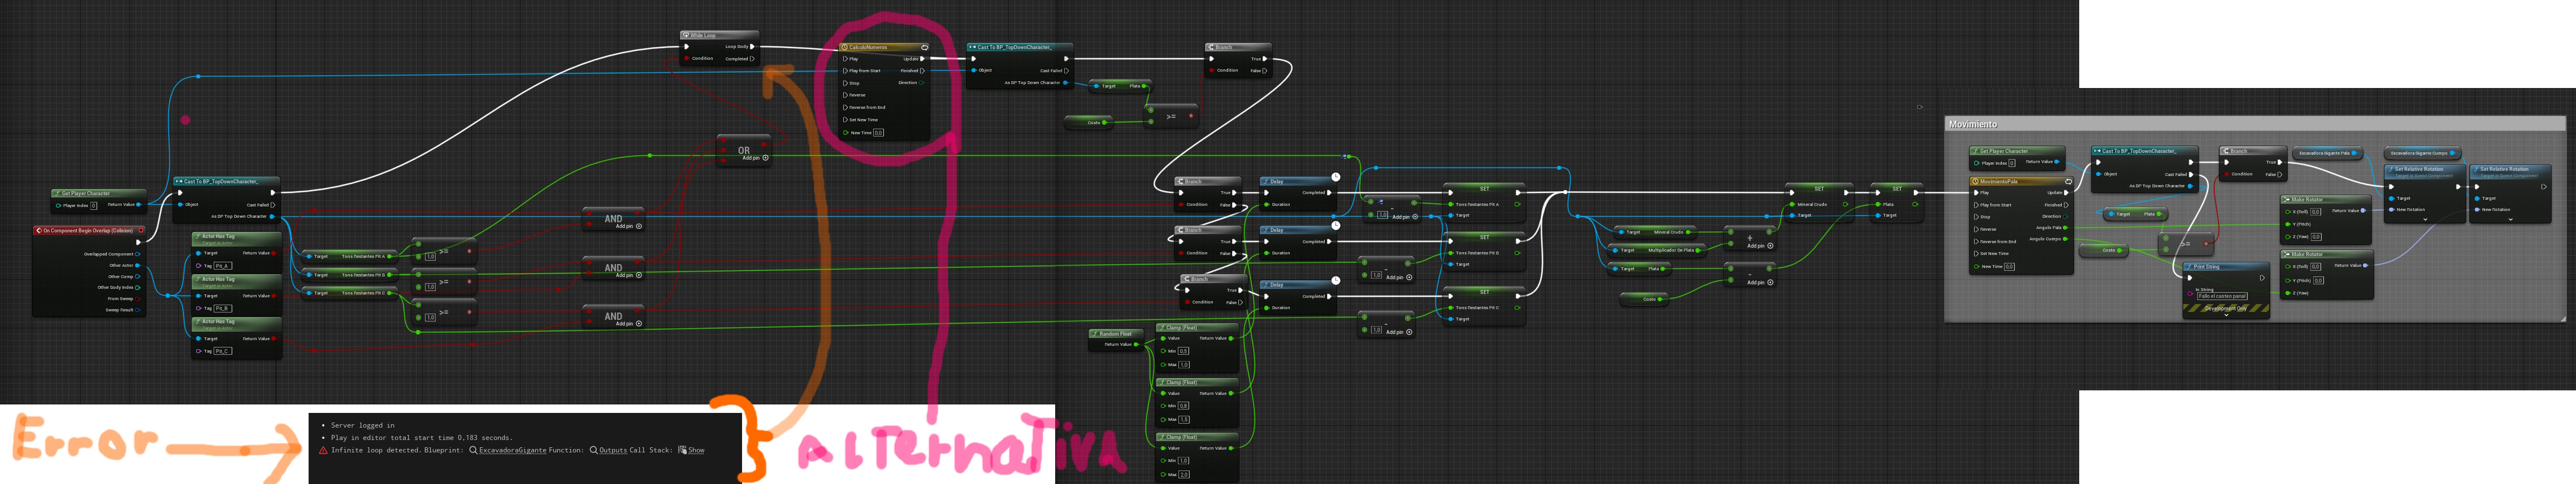Click the CalculoNumeros timeline clock icon
The width and height of the screenshot is (2576, 484).
point(845,47)
